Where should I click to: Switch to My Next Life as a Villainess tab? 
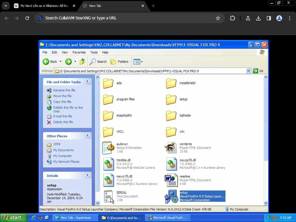pos(45,6)
